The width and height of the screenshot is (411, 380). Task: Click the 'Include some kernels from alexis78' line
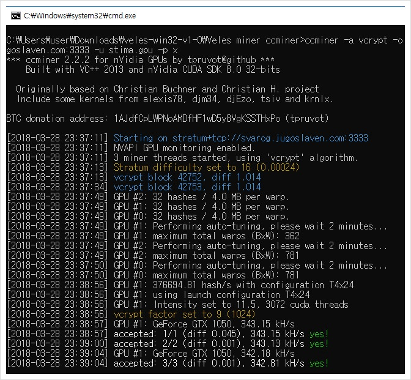point(175,99)
